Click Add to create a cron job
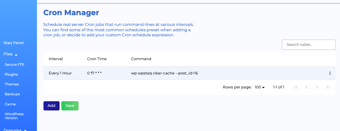Viewport: 340px width, 131px height. tap(52, 106)
